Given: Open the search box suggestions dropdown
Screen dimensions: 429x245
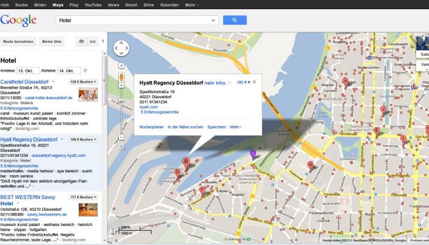Looking at the screenshot, I should (213, 20).
